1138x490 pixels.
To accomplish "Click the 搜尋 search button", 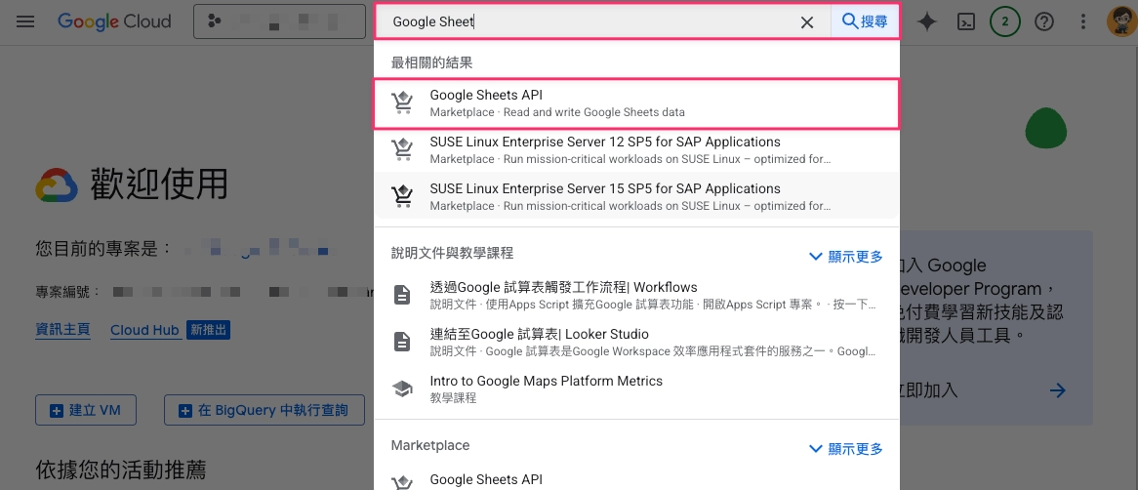I will (x=865, y=21).
